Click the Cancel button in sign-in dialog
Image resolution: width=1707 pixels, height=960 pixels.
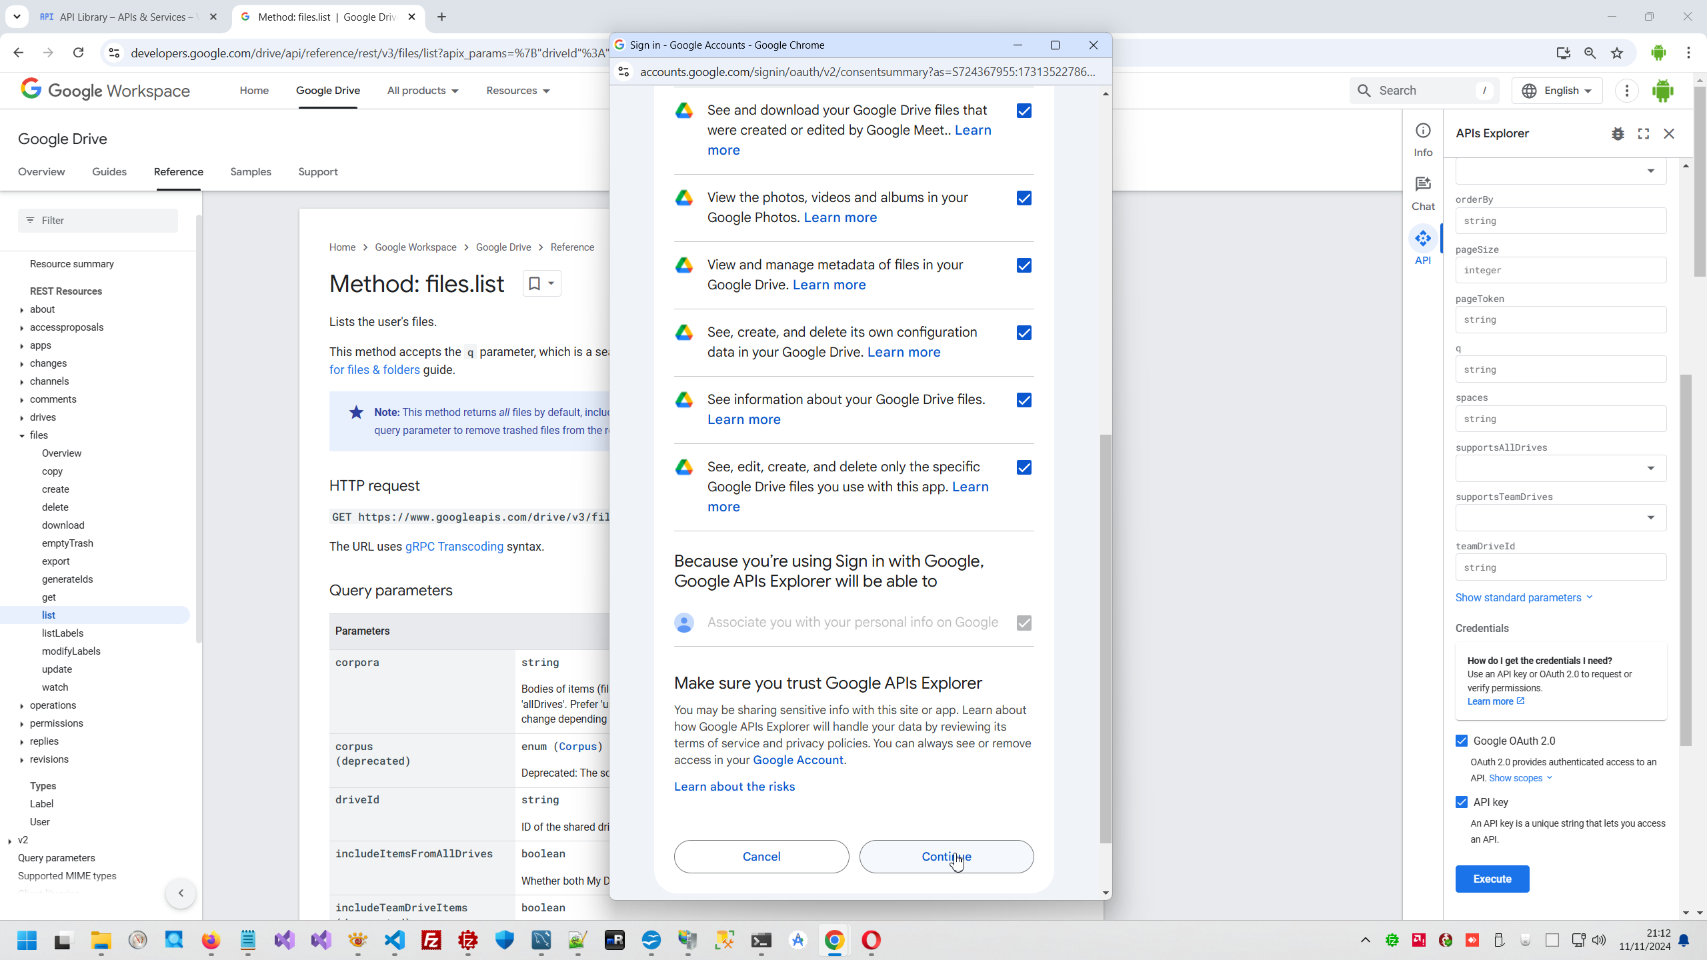click(x=761, y=857)
